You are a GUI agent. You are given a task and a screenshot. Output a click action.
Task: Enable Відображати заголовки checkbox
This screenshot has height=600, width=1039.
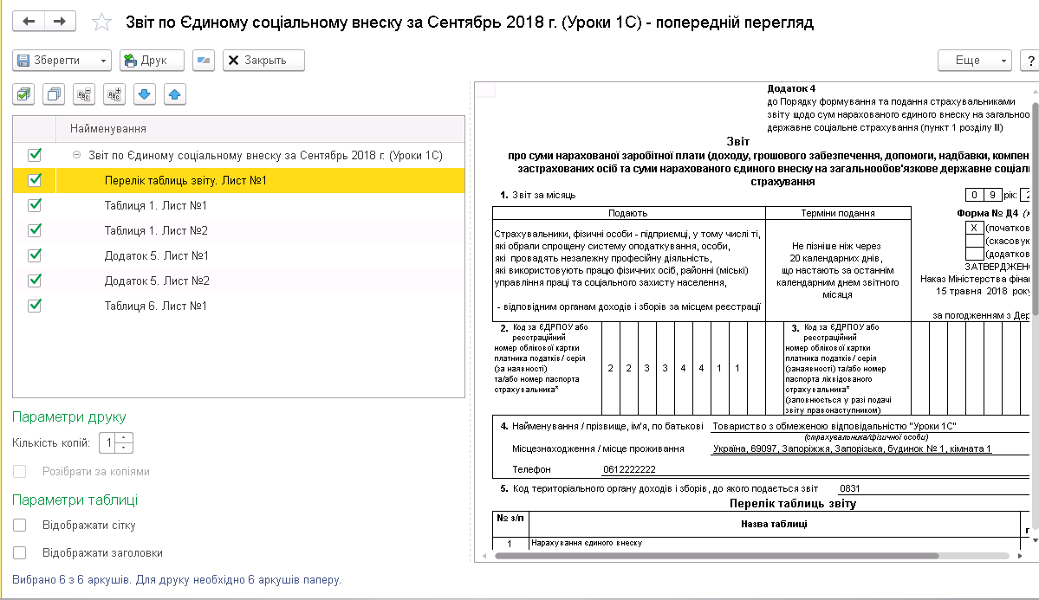pos(20,553)
